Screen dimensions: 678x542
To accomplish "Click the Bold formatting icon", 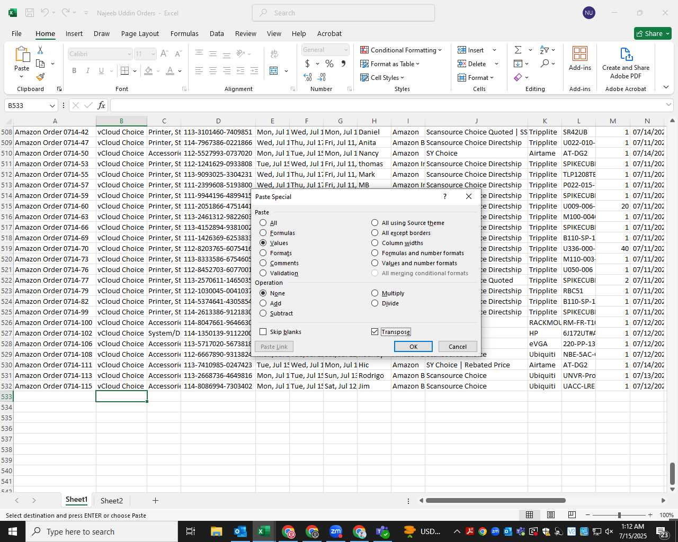I will point(74,70).
